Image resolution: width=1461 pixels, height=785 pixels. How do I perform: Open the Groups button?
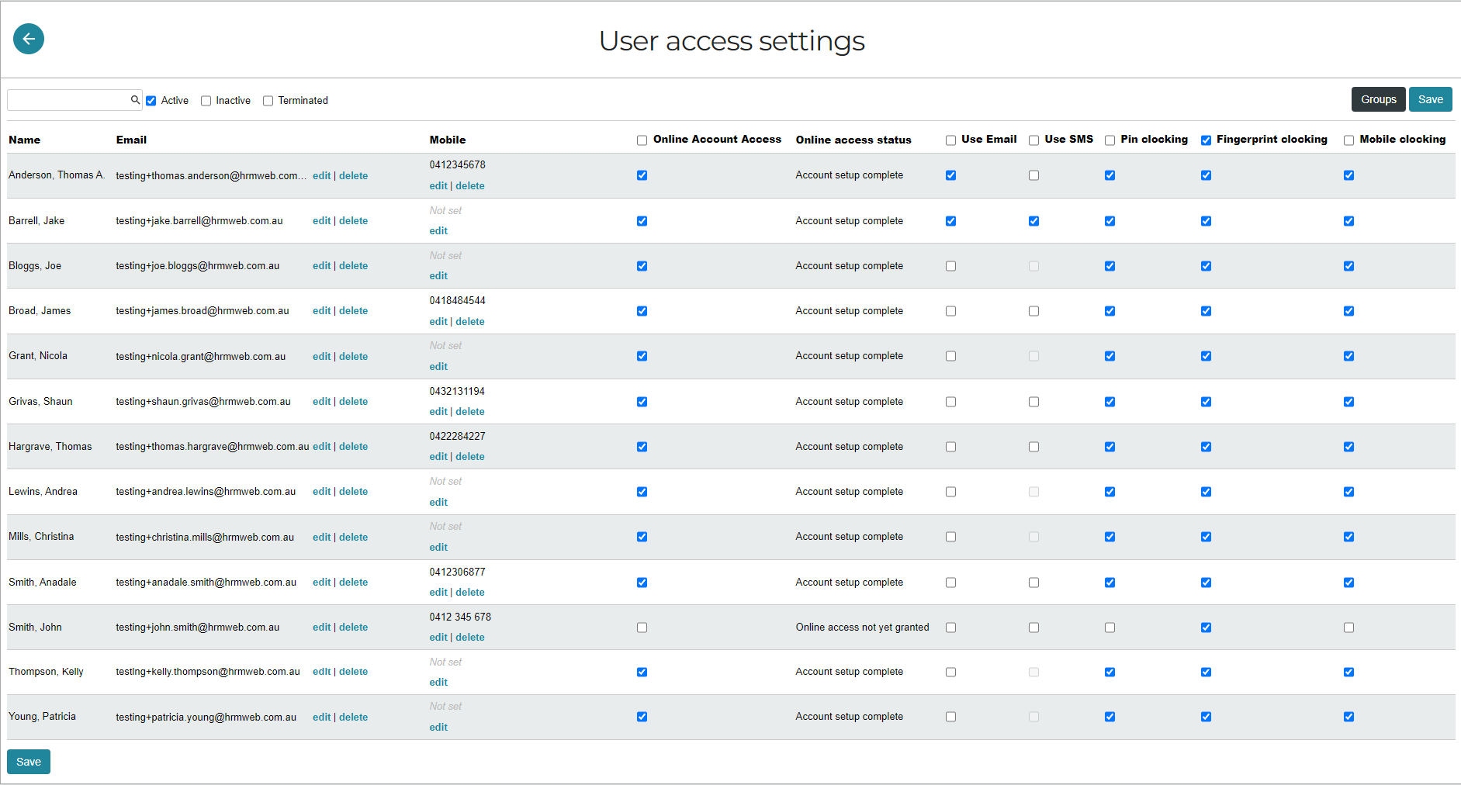[1379, 99]
